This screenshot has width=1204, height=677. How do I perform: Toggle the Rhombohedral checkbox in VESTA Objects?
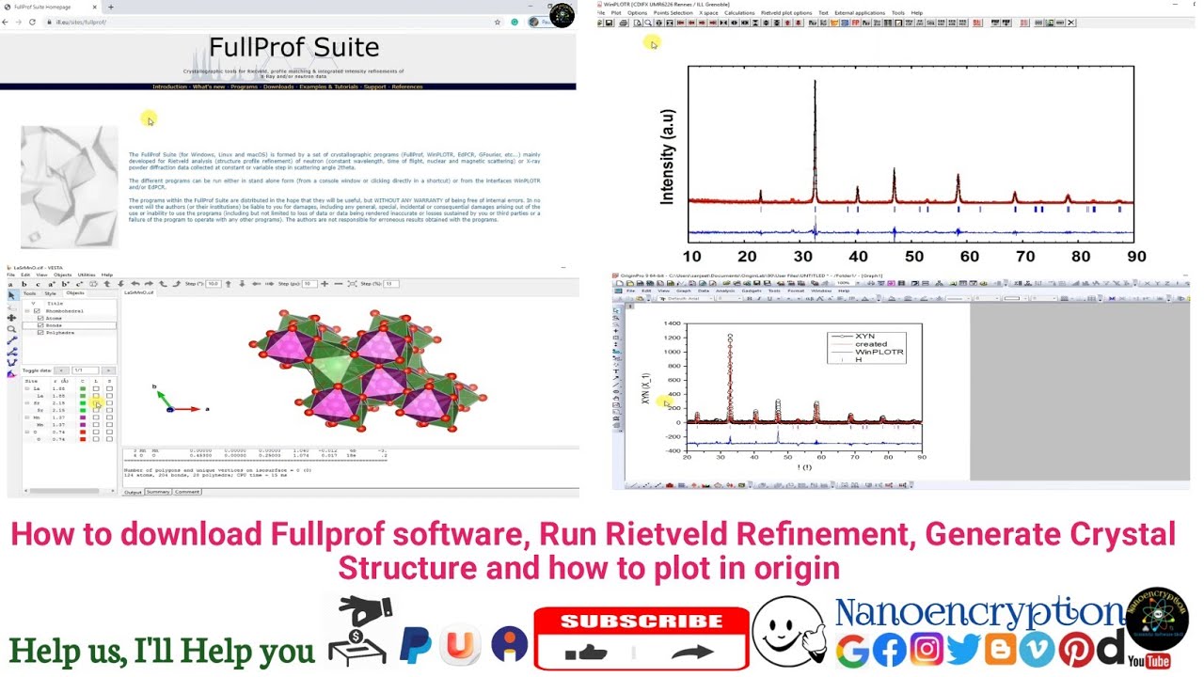click(37, 311)
